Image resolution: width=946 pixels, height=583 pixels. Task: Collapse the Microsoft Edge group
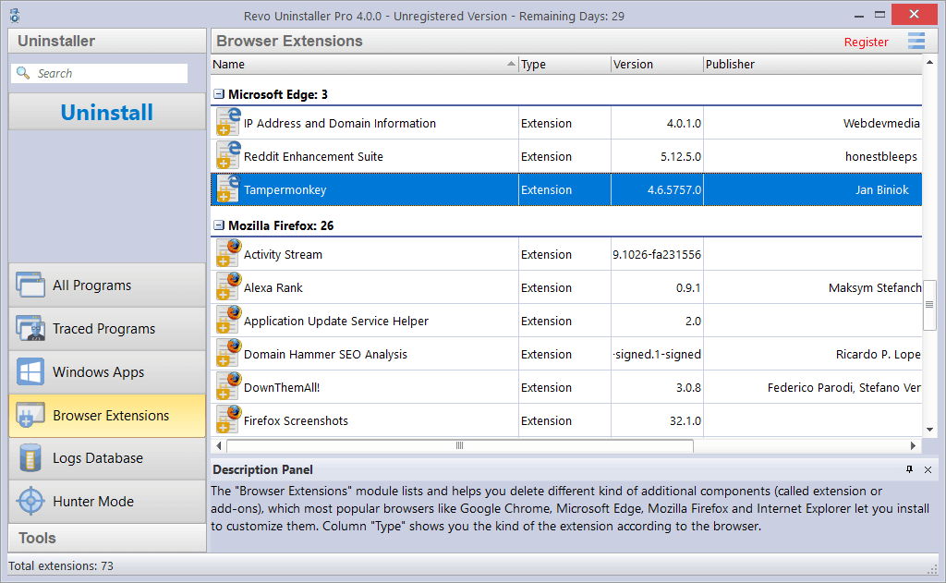click(x=219, y=94)
